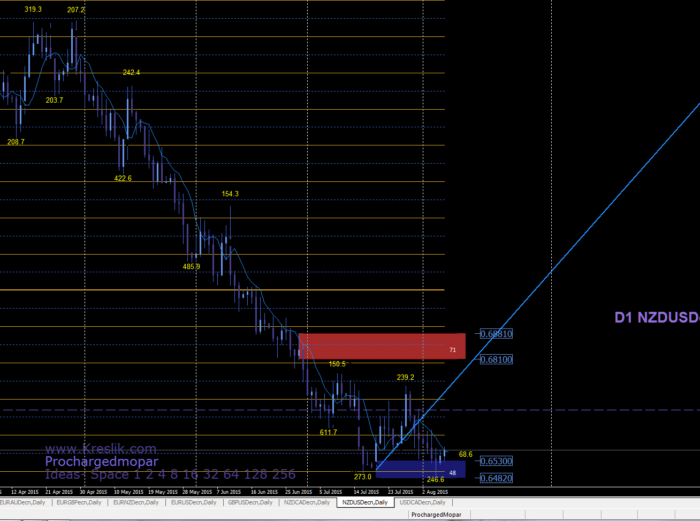The image size is (700, 521).
Task: Open the EURGBPecn,Daily chart tab
Action: coord(79,502)
